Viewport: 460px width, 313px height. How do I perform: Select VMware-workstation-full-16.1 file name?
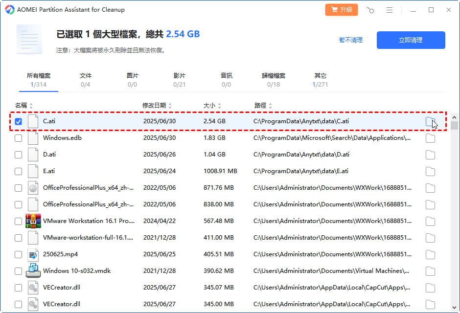88,237
